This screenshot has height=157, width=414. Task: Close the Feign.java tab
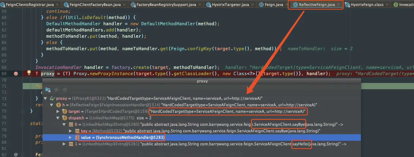pyautogui.click(x=287, y=5)
